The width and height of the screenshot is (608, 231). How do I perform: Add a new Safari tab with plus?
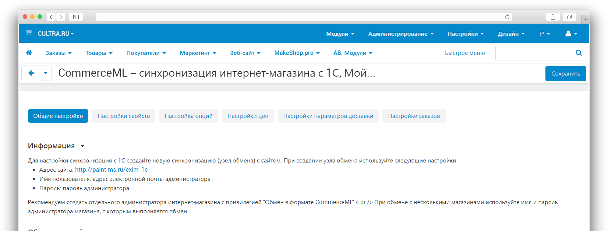586,20
